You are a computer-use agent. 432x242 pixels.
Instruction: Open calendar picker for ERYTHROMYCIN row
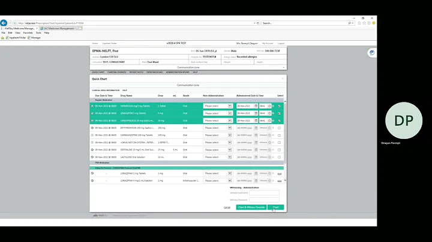click(x=256, y=128)
